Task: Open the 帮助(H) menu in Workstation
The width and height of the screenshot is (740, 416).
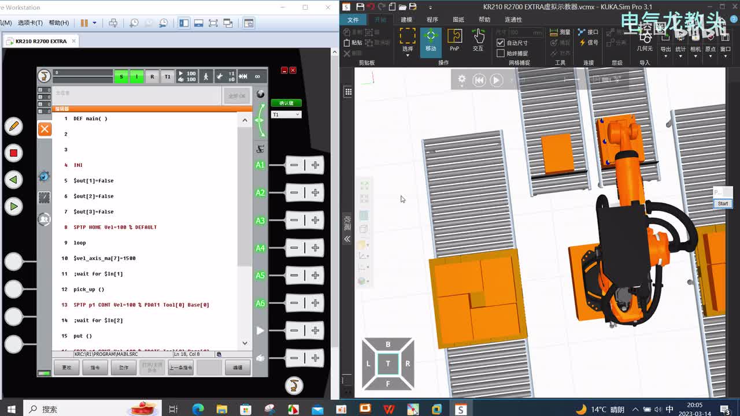Action: pyautogui.click(x=58, y=23)
